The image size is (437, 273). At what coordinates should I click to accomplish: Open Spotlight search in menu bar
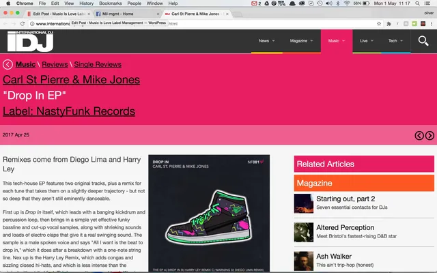pos(417,3)
